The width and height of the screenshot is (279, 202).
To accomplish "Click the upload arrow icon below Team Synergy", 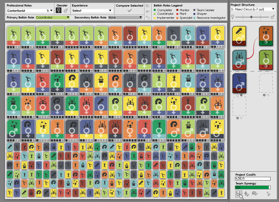I will pyautogui.click(x=246, y=194).
